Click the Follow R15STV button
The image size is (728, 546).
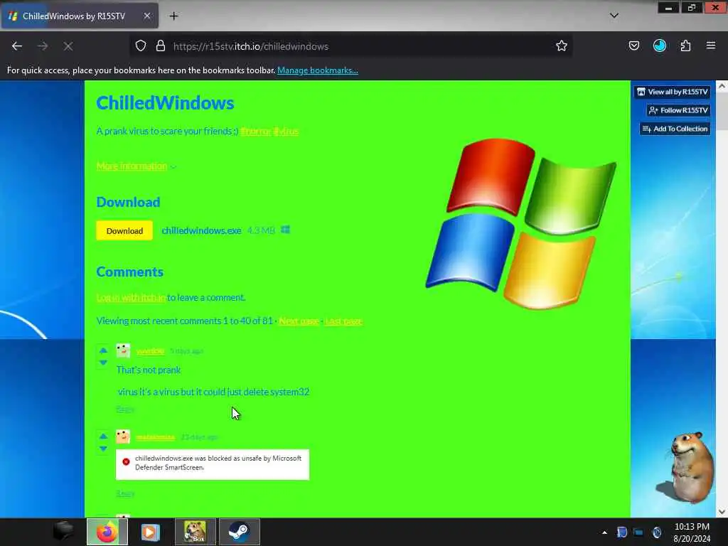[678, 110]
